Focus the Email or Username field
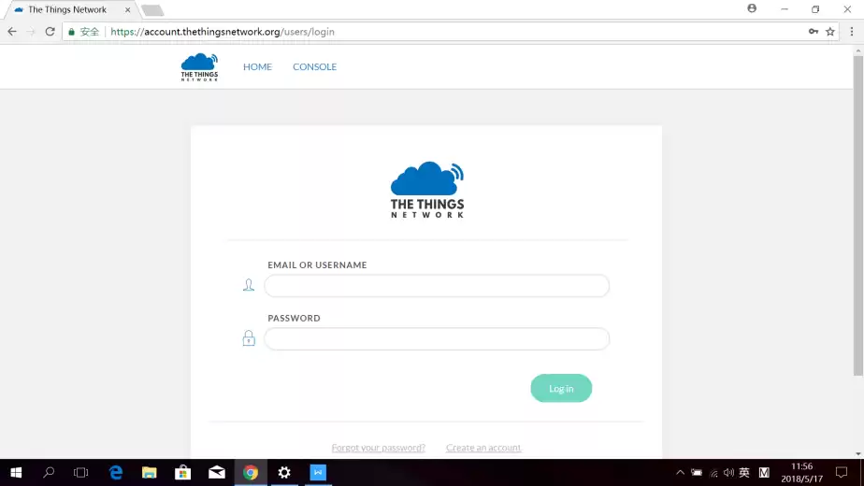This screenshot has height=486, width=864. click(x=437, y=286)
